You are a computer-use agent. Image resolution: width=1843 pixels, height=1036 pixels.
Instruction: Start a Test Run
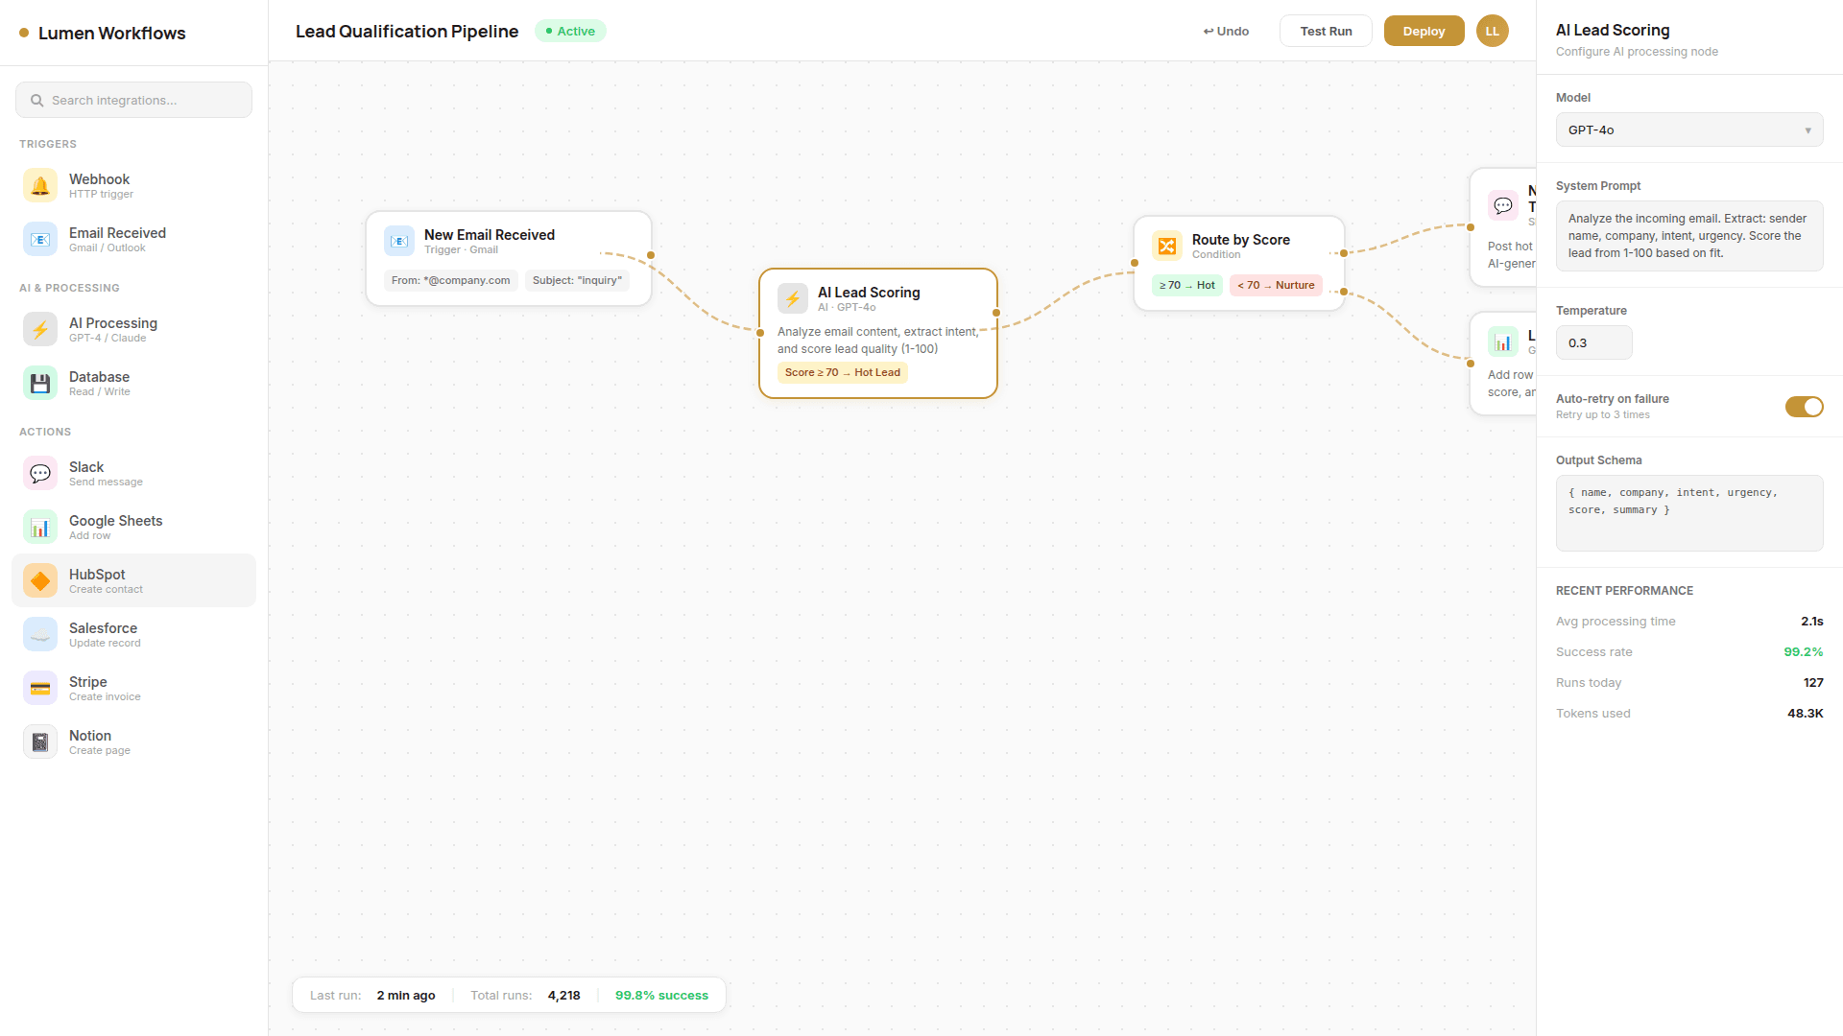(1326, 31)
